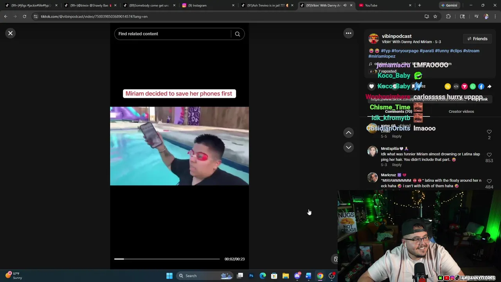The height and width of the screenshot is (282, 501).
Task: Like the 'lmao' comment with 2 likes
Action: tap(489, 132)
